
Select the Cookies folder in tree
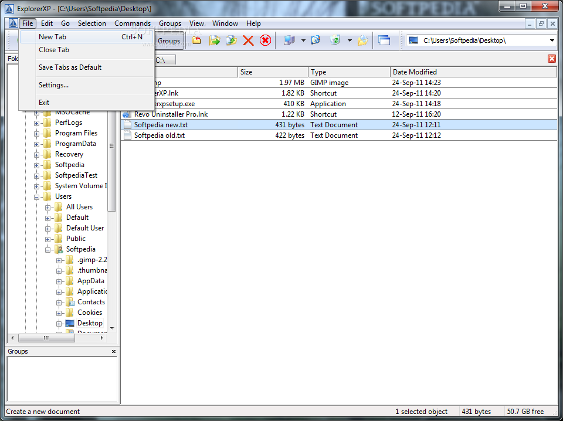click(x=90, y=313)
